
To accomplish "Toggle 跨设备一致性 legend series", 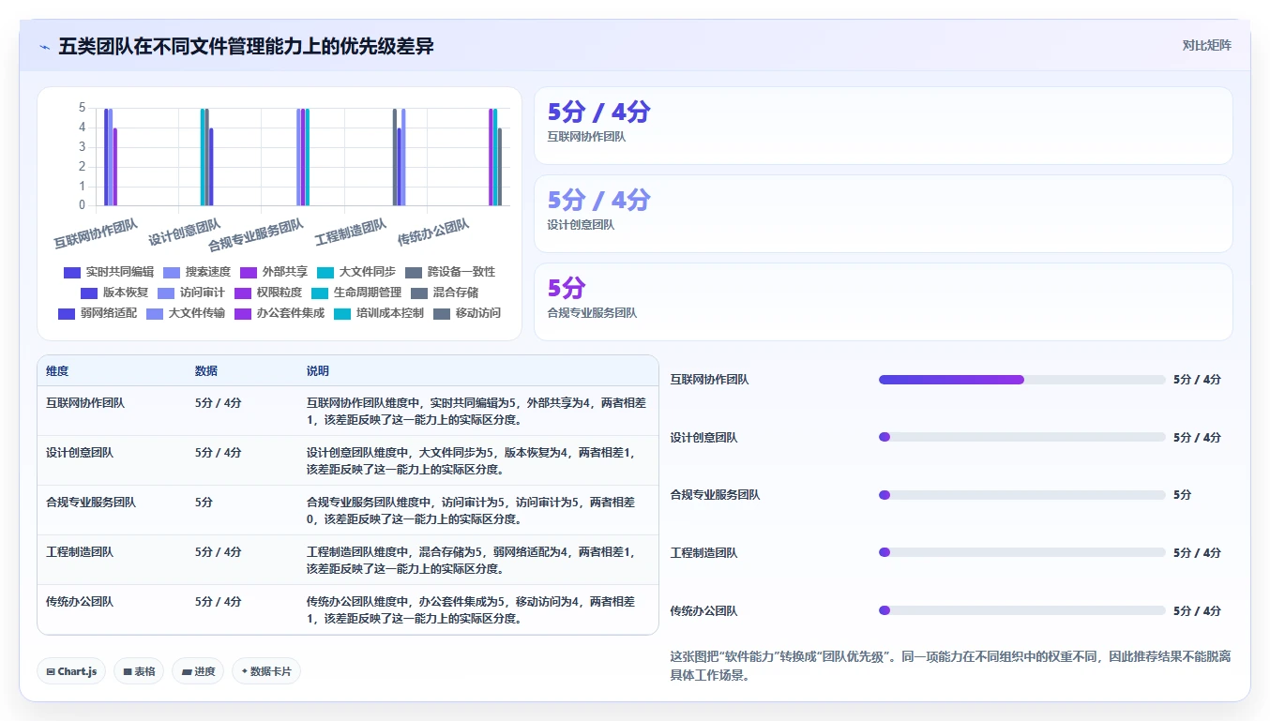I will click(450, 272).
